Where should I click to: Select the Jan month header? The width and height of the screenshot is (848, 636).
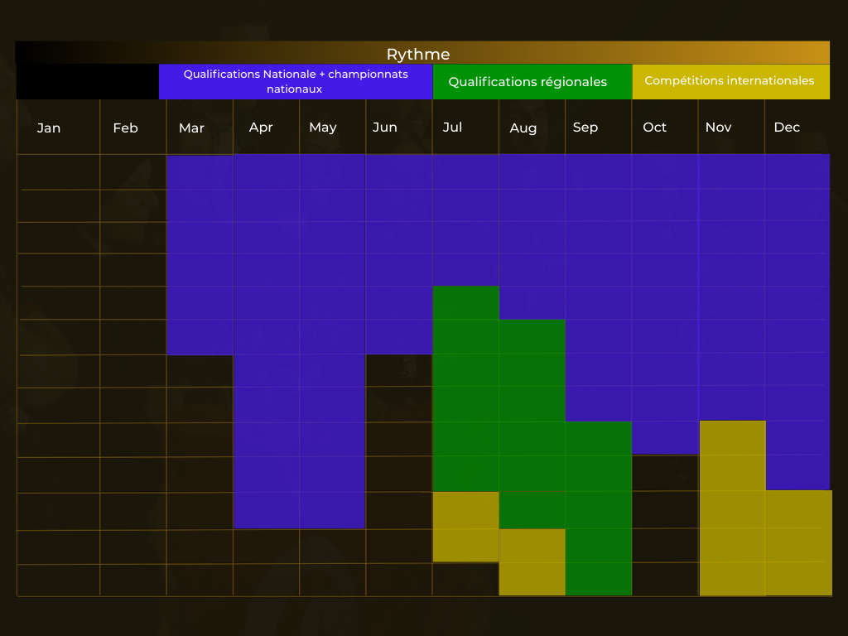tap(49, 128)
